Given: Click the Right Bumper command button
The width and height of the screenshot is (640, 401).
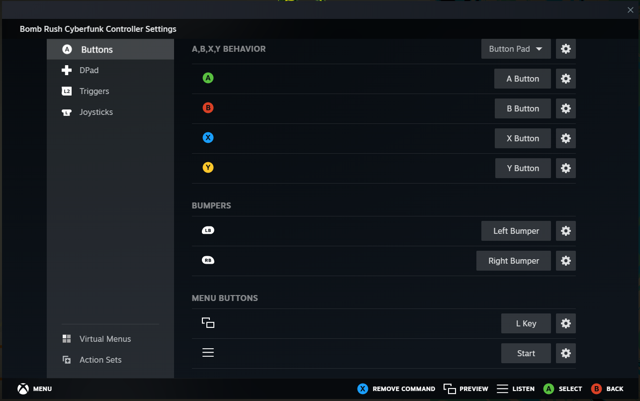Looking at the screenshot, I should [513, 260].
